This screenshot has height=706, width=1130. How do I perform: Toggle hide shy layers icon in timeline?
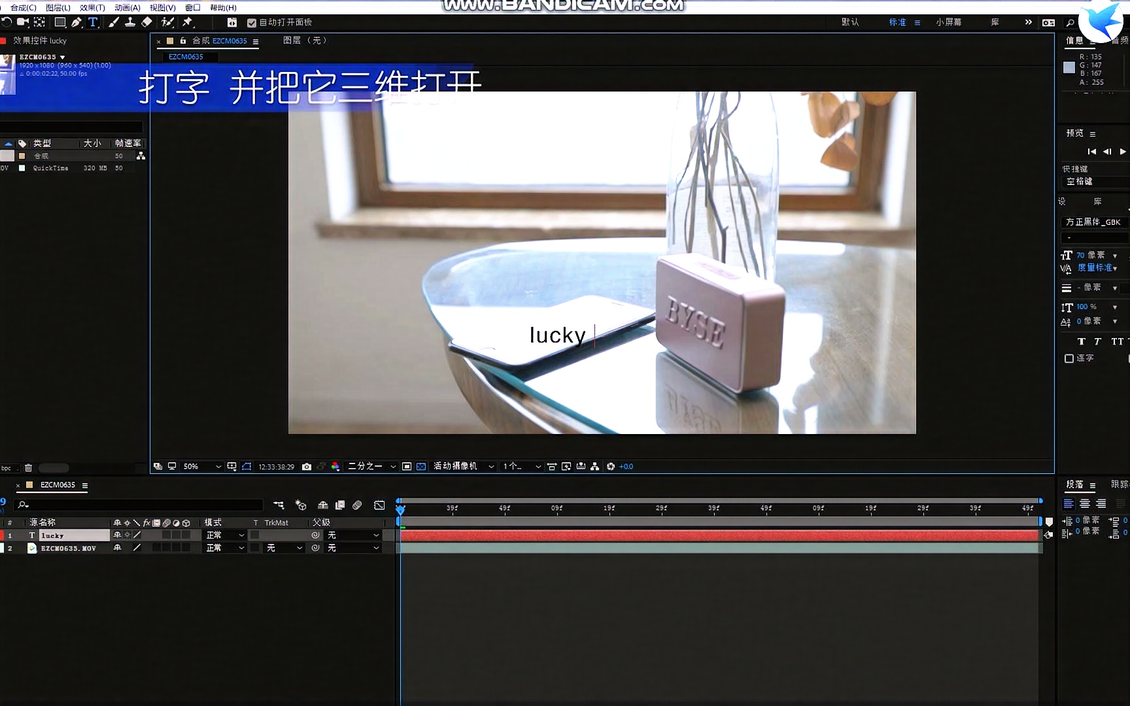323,505
